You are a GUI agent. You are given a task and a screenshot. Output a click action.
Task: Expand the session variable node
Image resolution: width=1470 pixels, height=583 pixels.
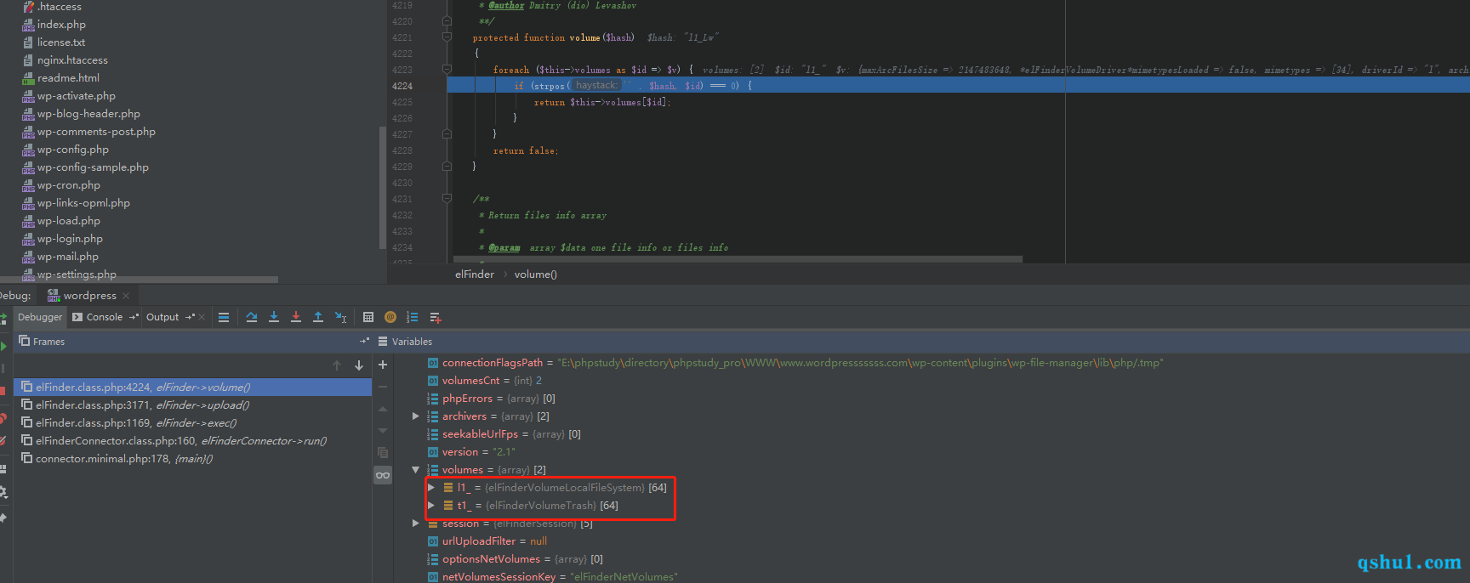[415, 524]
